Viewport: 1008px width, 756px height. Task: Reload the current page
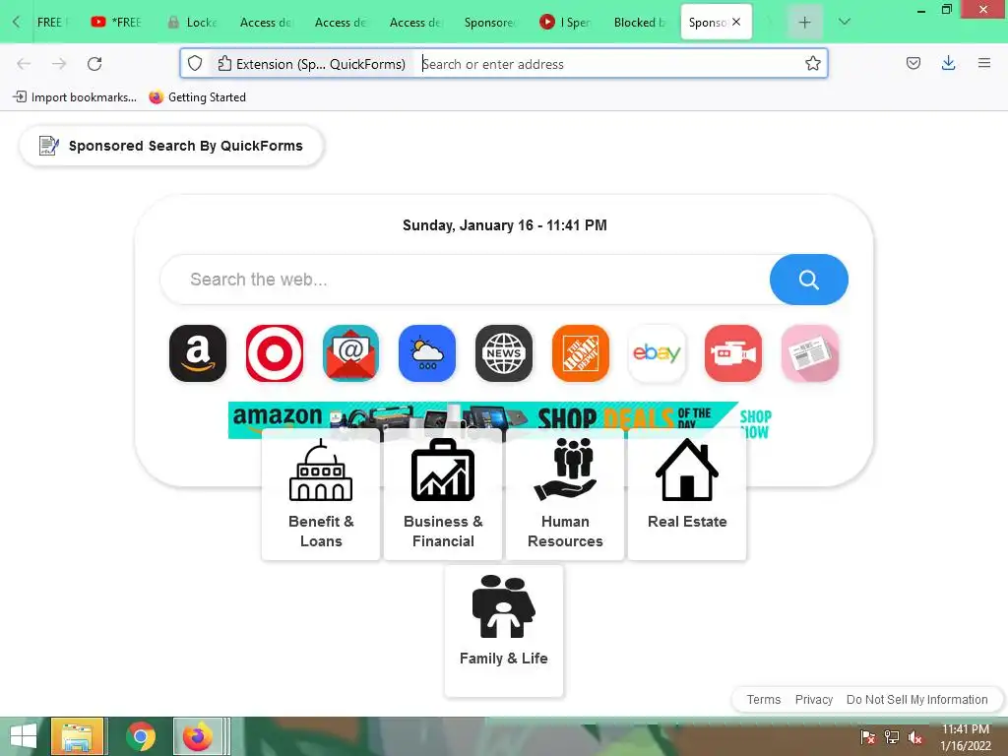[94, 64]
